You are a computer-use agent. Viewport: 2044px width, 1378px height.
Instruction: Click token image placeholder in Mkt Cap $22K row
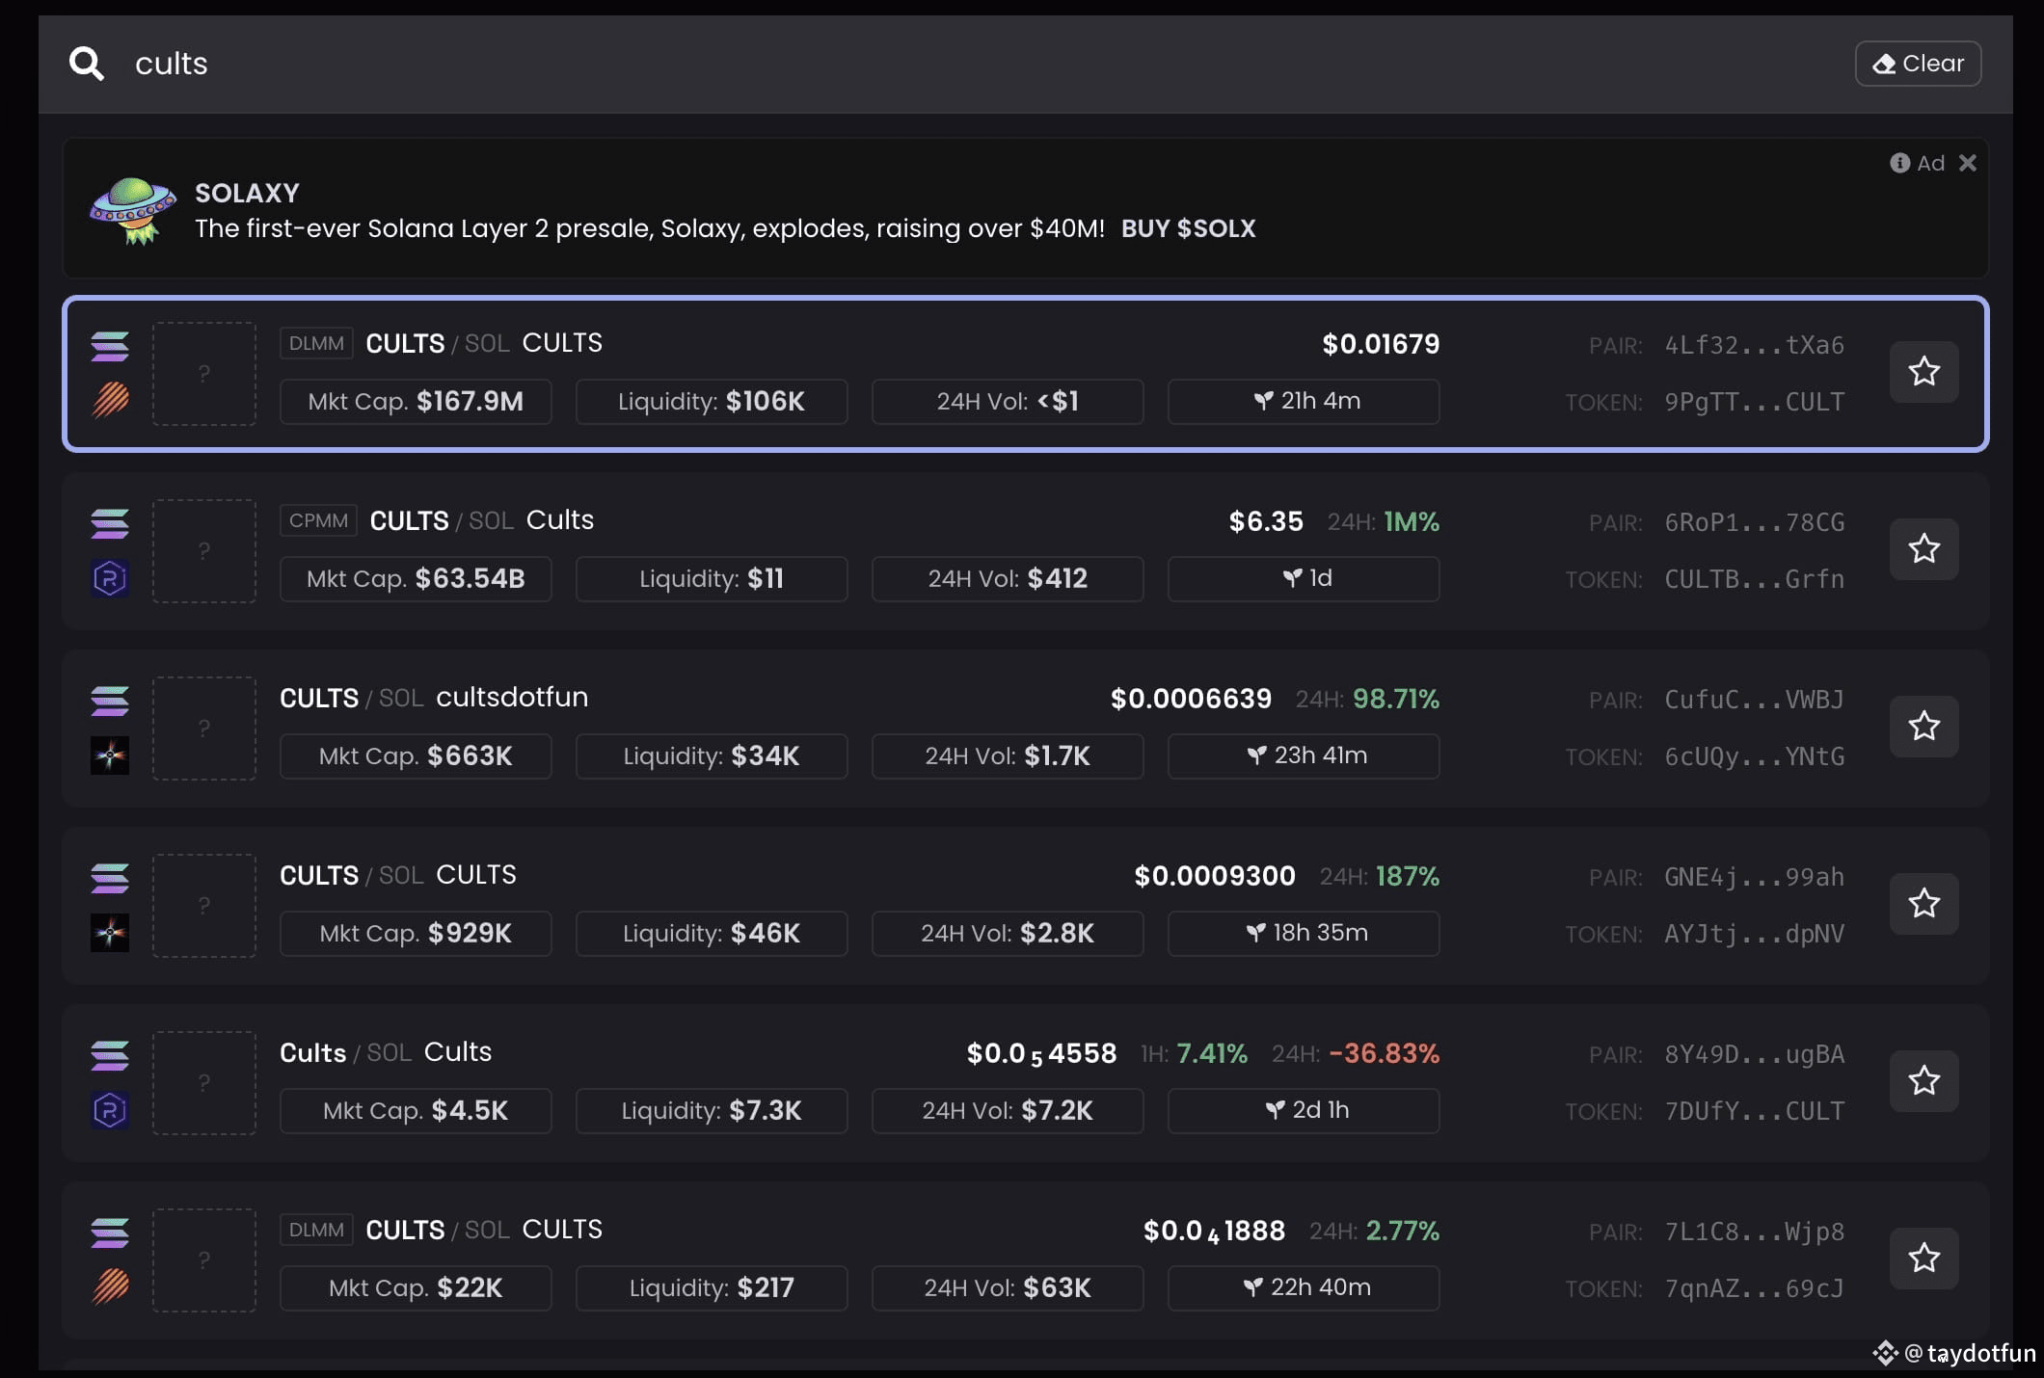[204, 1260]
